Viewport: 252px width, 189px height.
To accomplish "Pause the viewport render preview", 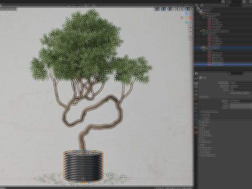I will pos(191,9).
